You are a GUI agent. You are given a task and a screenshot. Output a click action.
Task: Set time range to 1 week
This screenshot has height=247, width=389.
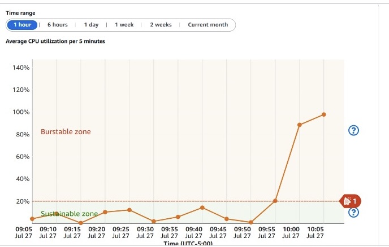click(x=124, y=25)
